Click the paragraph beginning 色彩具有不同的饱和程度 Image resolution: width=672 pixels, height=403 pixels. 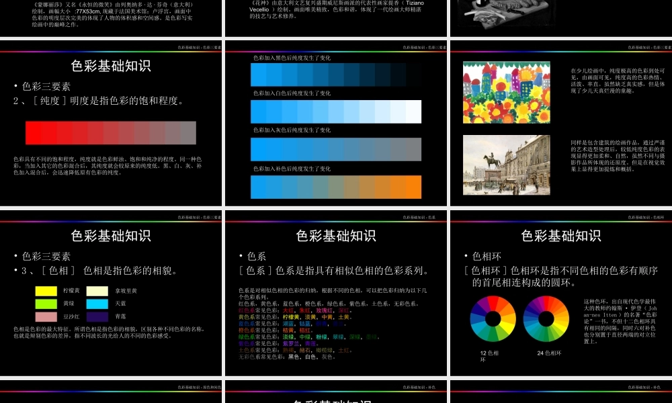(108, 166)
